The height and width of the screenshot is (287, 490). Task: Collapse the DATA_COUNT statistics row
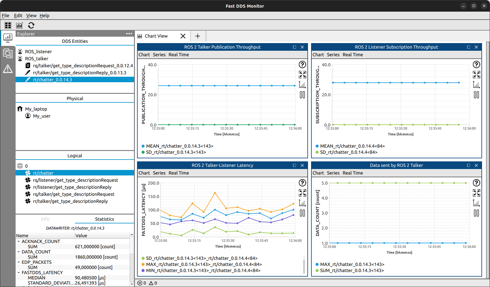(x=19, y=252)
